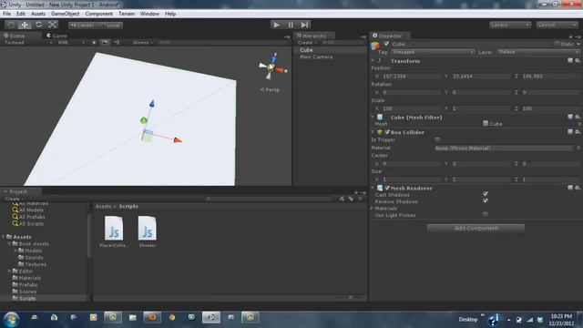The height and width of the screenshot is (328, 583).
Task: Switch to the Game tab
Action: [x=56, y=36]
